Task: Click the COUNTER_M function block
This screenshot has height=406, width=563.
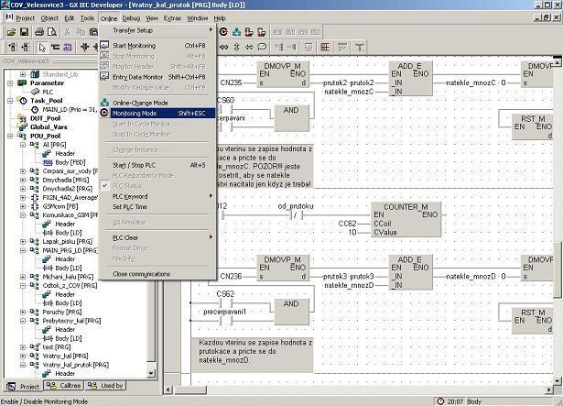Action: click(x=406, y=219)
